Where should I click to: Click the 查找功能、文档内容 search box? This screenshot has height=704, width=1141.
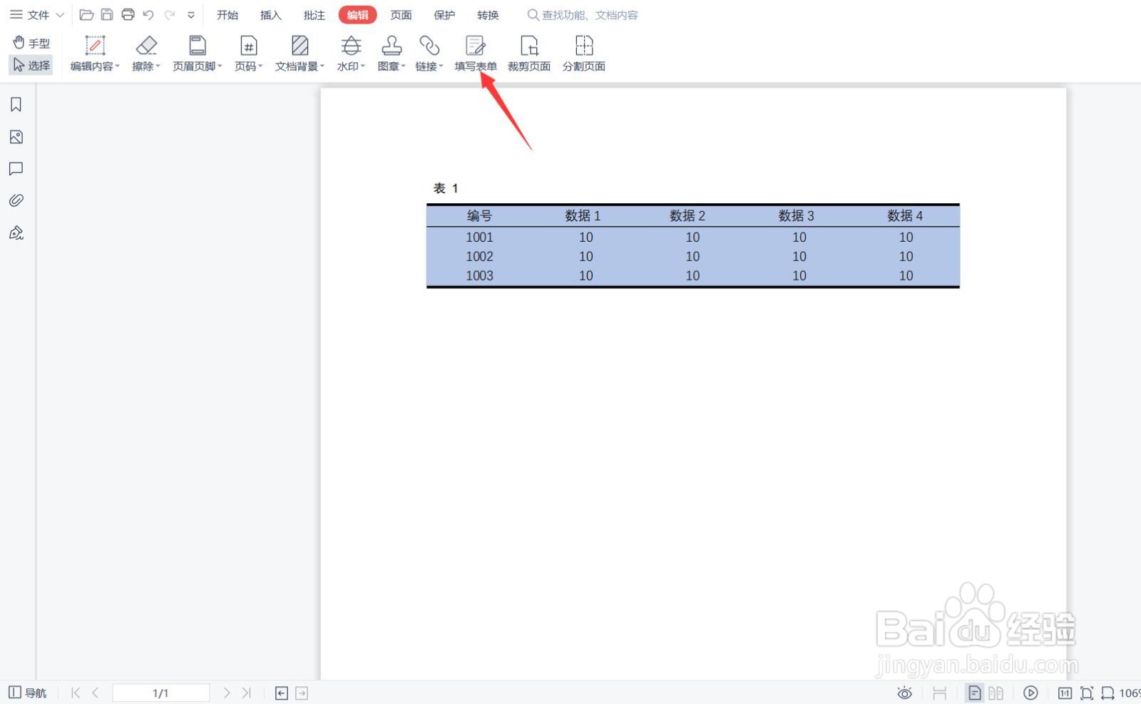pyautogui.click(x=583, y=15)
